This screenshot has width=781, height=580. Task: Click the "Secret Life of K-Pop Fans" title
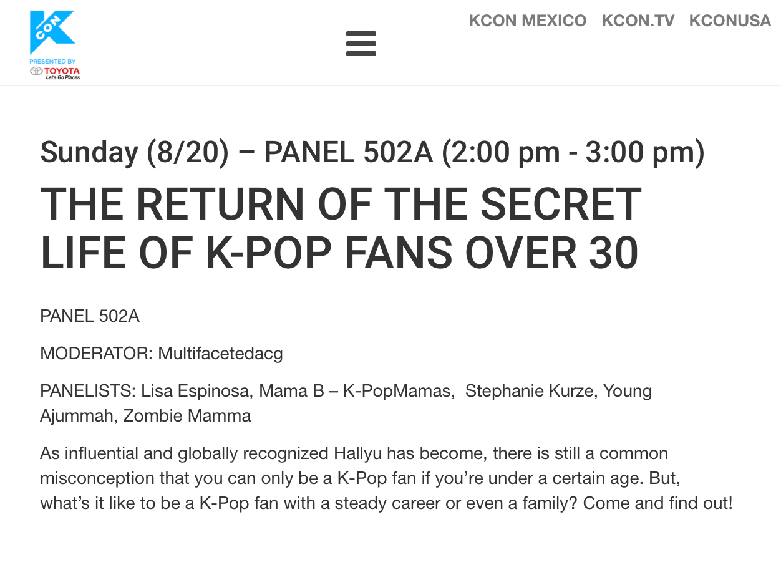[340, 229]
